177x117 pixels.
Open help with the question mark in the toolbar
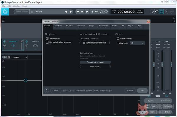166,11
